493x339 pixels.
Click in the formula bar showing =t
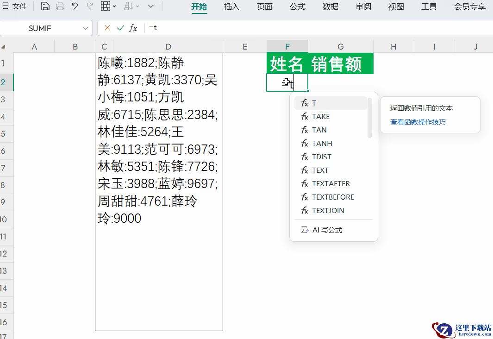[x=318, y=28]
